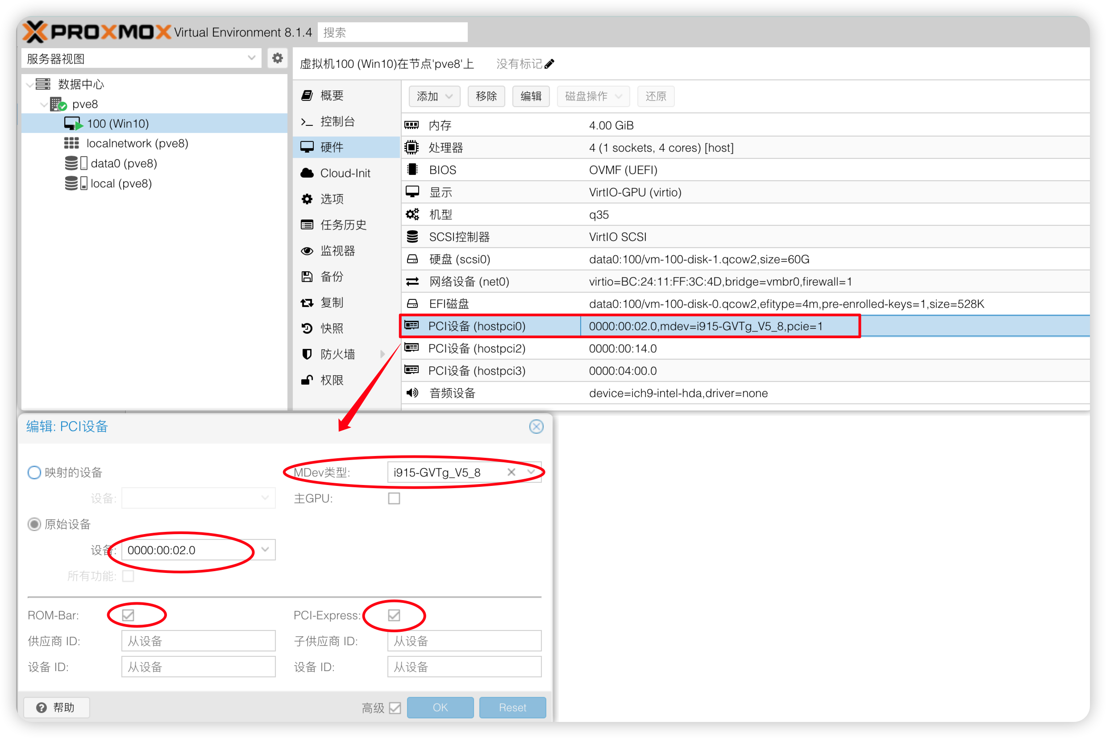Viewport: 1106px width, 738px height.
Task: Click OK in the PCI设备 dialog
Action: click(440, 707)
